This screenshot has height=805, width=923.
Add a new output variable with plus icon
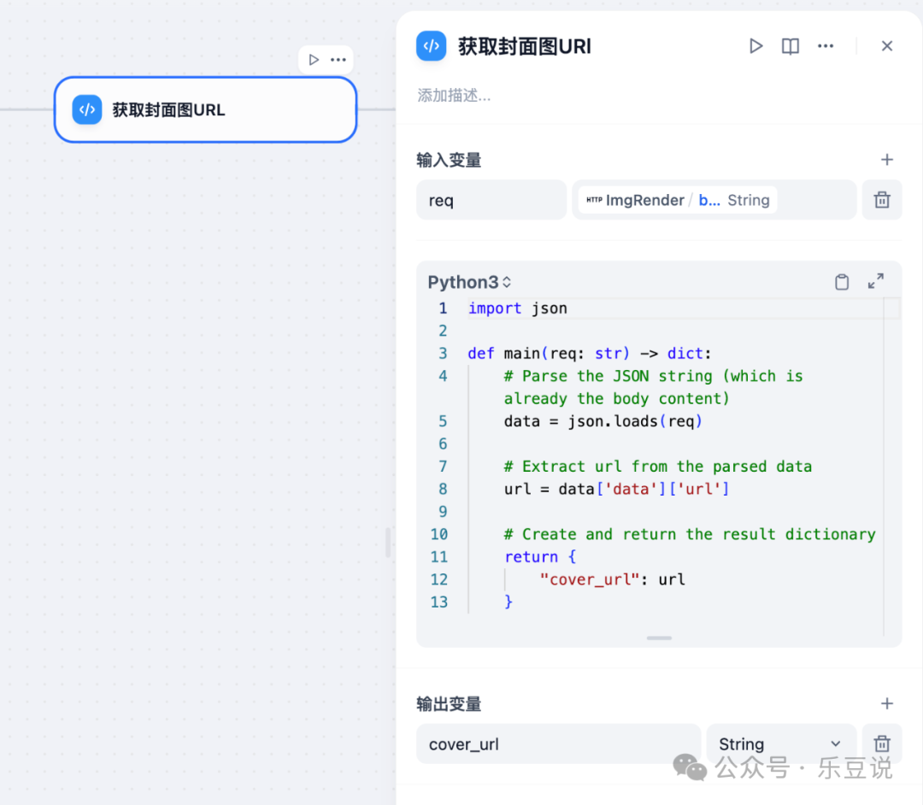(886, 703)
